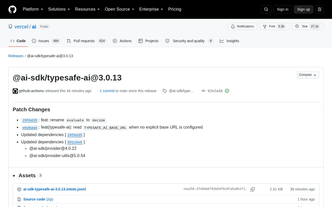Switch to the Issues tab
The image size is (332, 207).
coord(46,41)
